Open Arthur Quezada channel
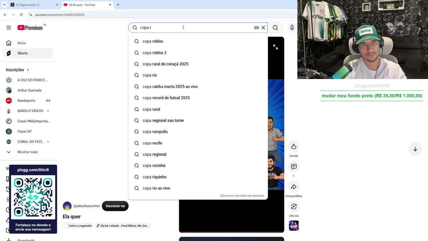The height and width of the screenshot is (241, 428). pos(28,90)
